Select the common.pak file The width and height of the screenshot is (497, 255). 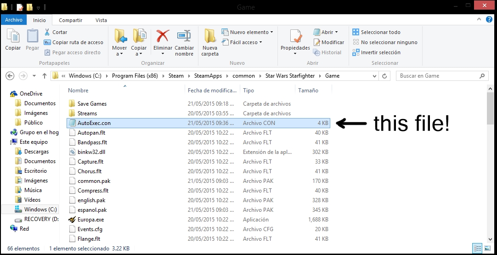coord(94,181)
